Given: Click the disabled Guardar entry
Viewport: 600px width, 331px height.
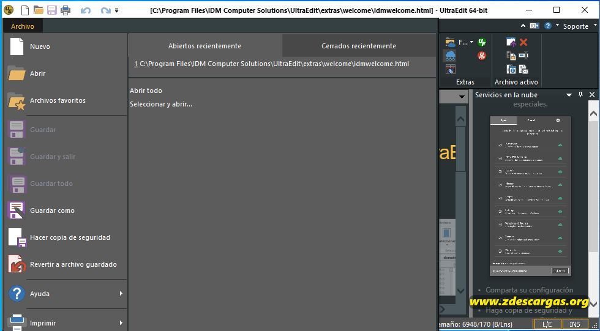Looking at the screenshot, I should tap(65, 130).
